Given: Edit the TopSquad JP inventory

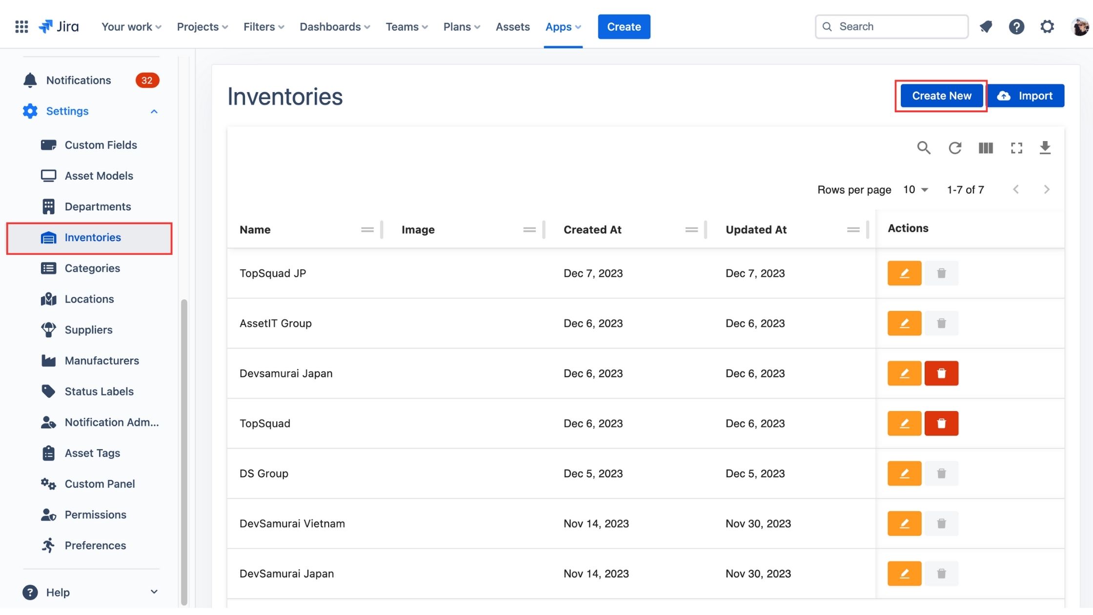Looking at the screenshot, I should coord(904,273).
